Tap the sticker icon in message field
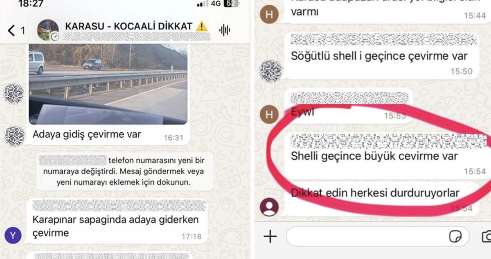This screenshot has height=259, width=491. click(x=455, y=237)
